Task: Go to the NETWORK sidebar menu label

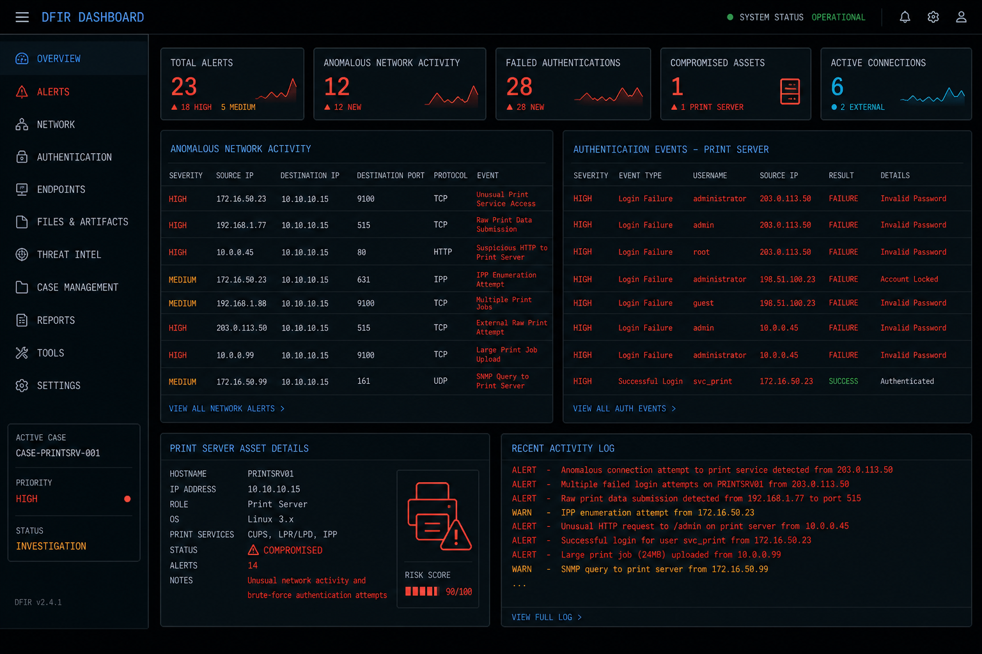Action: [56, 125]
